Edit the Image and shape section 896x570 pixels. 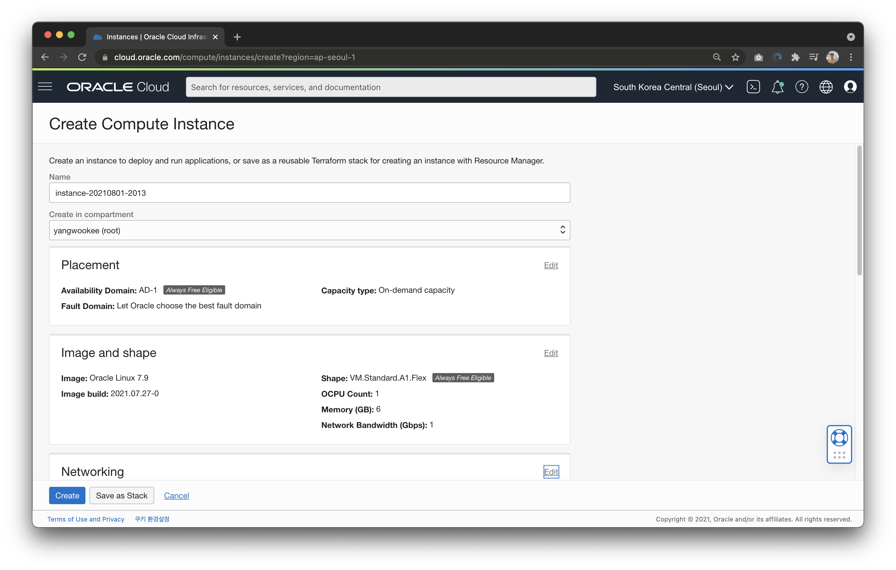551,353
